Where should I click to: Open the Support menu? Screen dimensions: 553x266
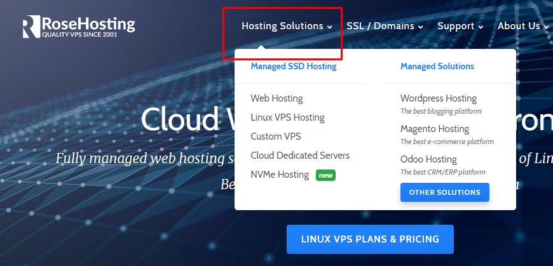pyautogui.click(x=460, y=26)
